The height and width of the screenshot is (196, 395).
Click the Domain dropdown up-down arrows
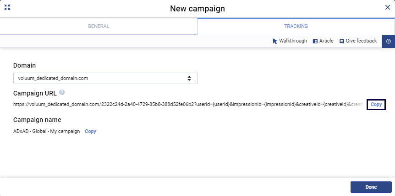189,78
